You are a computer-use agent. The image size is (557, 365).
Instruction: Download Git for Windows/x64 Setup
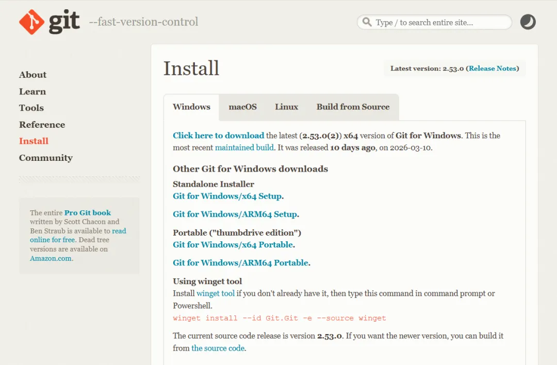click(x=228, y=196)
